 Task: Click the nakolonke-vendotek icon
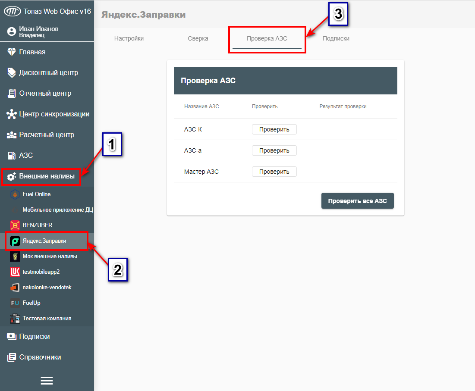click(x=15, y=288)
